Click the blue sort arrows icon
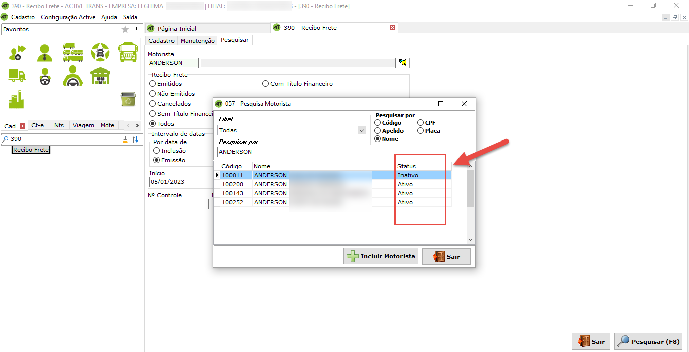This screenshot has width=689, height=352. click(135, 139)
